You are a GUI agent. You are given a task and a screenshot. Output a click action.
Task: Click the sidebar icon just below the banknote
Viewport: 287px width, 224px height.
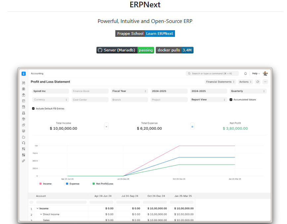coord(24,95)
